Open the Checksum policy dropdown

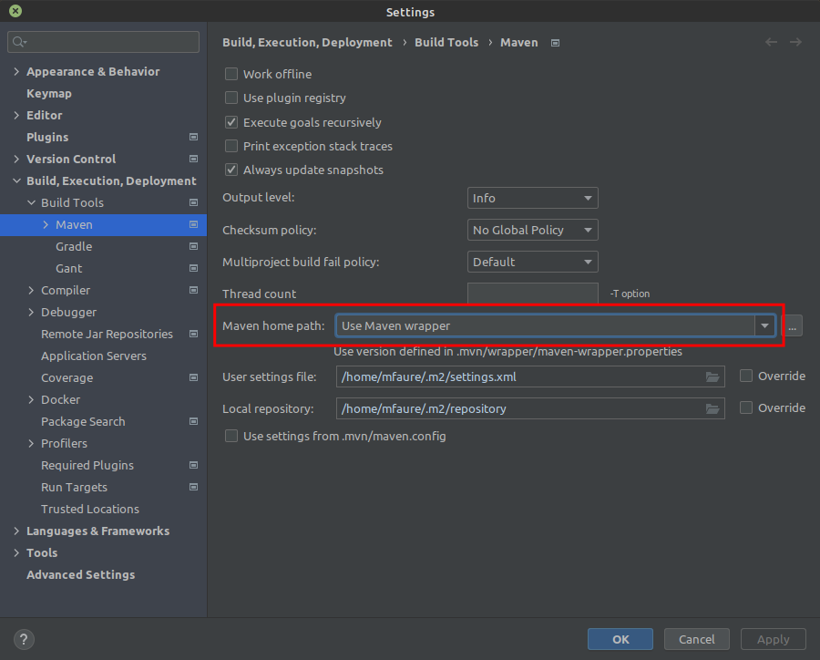click(532, 231)
